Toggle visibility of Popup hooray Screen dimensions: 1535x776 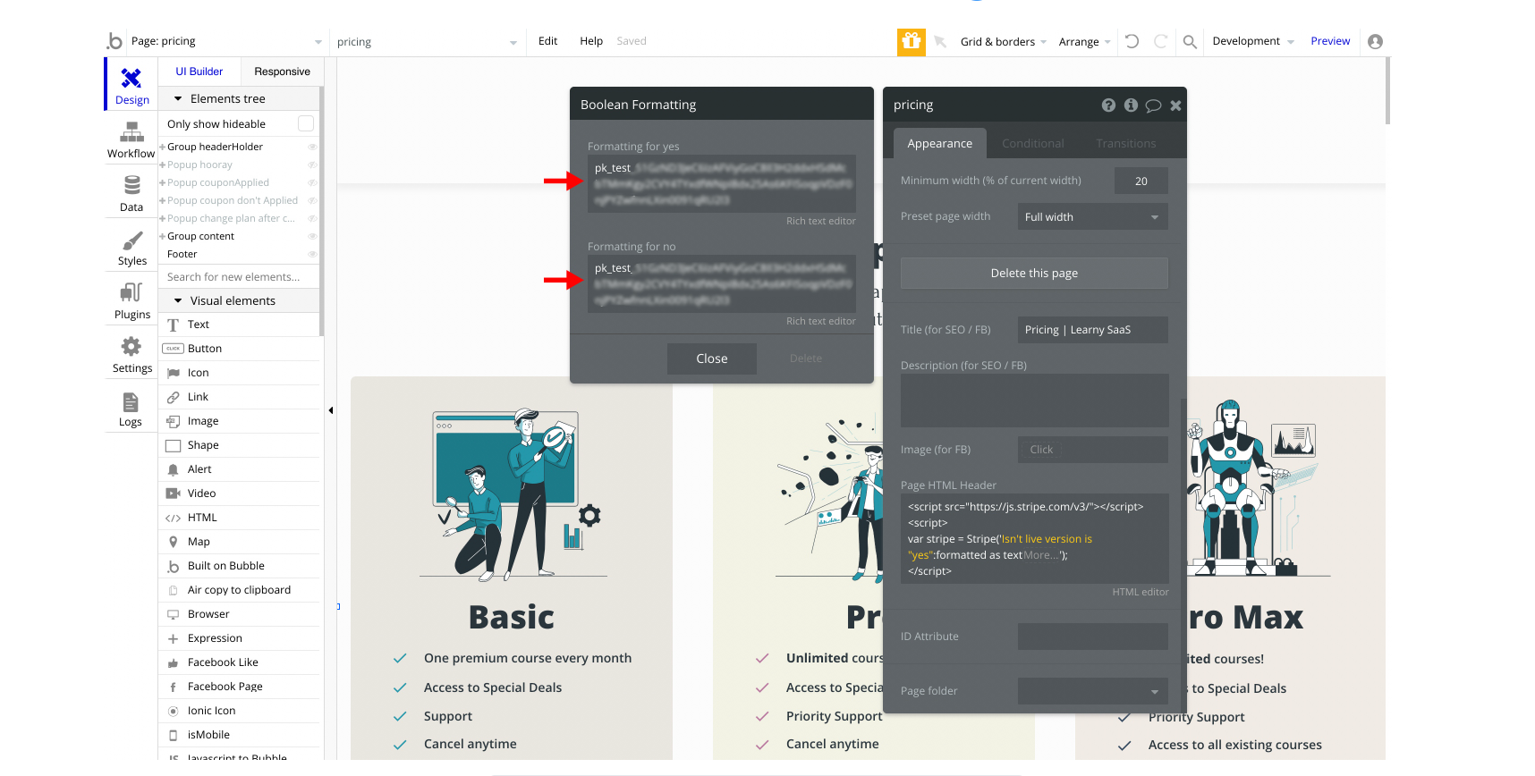pos(312,164)
